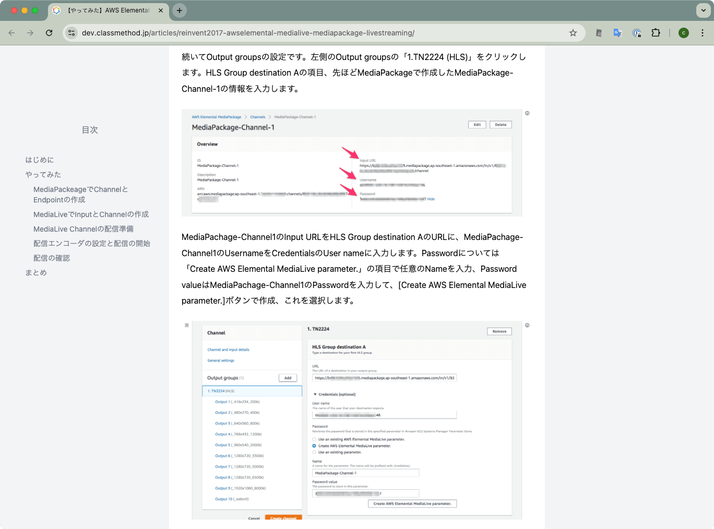Jump to MediaLiveでInputとChannelの作成 section
714x529 pixels.
91,214
